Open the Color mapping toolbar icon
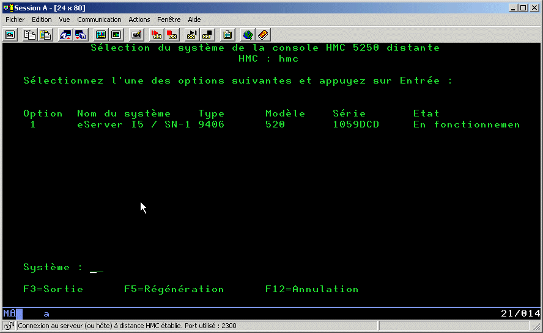 click(x=116, y=35)
